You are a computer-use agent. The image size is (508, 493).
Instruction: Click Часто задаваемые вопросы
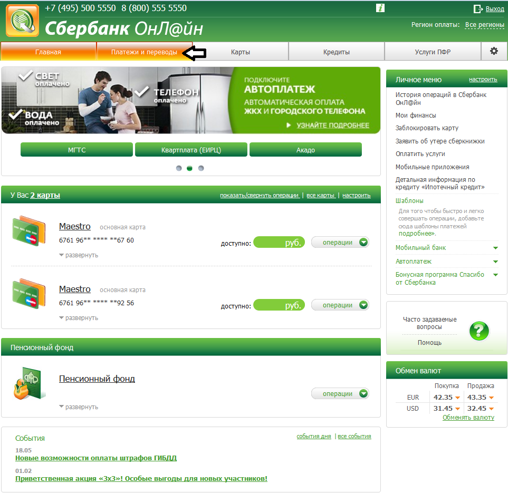pos(429,323)
